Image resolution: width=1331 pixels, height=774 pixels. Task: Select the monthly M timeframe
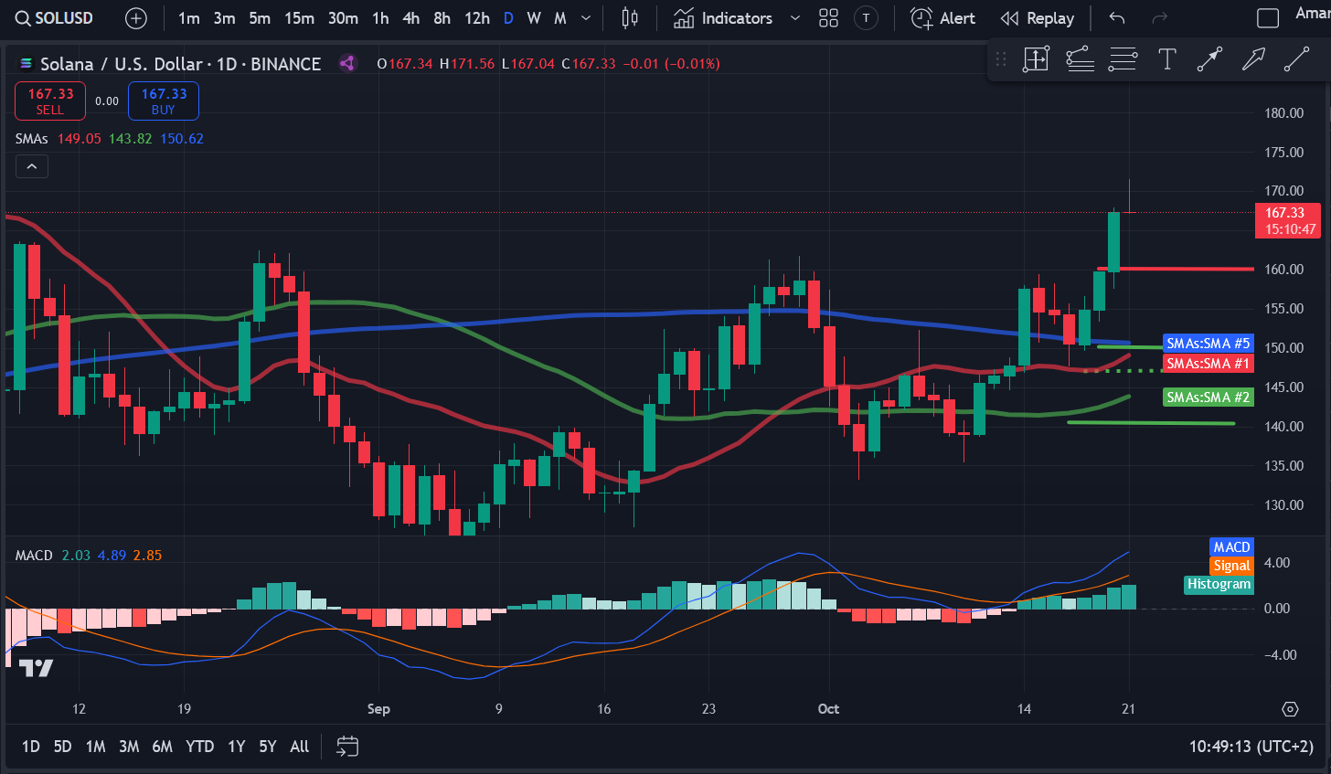560,18
